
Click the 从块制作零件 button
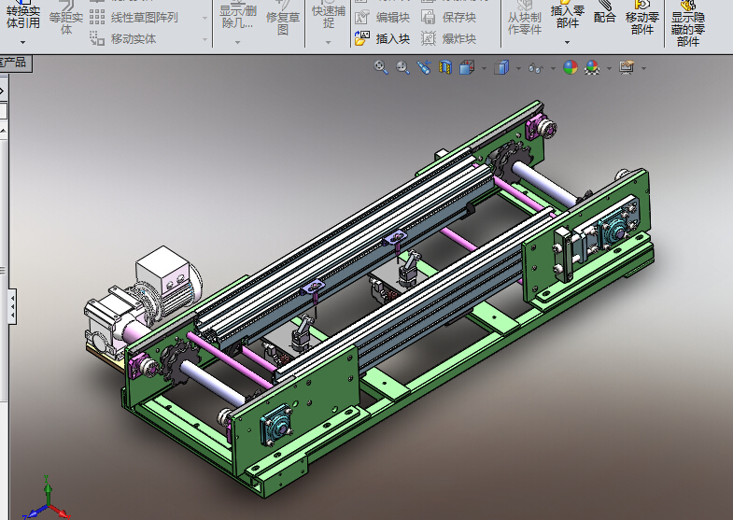click(525, 19)
